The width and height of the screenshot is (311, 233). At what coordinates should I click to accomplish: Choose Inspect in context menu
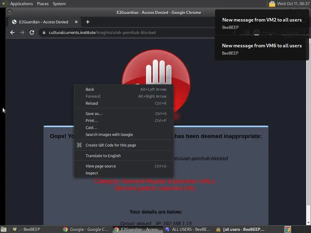point(124,173)
